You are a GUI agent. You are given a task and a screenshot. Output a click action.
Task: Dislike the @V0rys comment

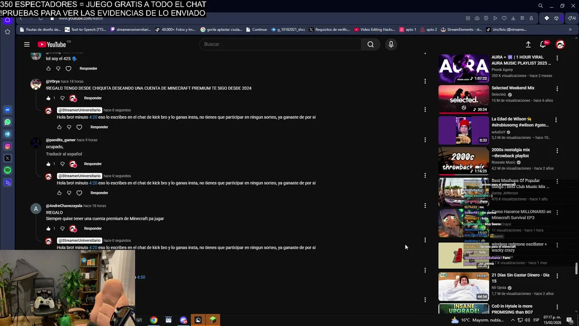click(x=62, y=98)
